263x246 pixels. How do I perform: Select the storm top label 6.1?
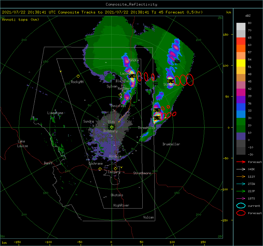(157, 110)
